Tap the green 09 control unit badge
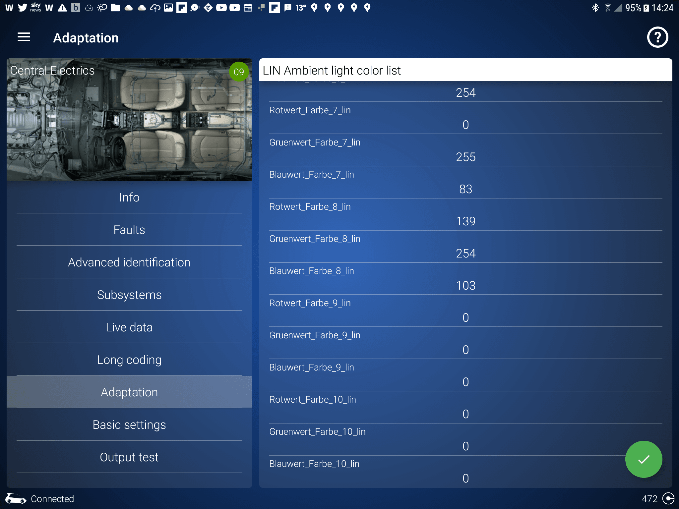679x509 pixels. [x=239, y=72]
